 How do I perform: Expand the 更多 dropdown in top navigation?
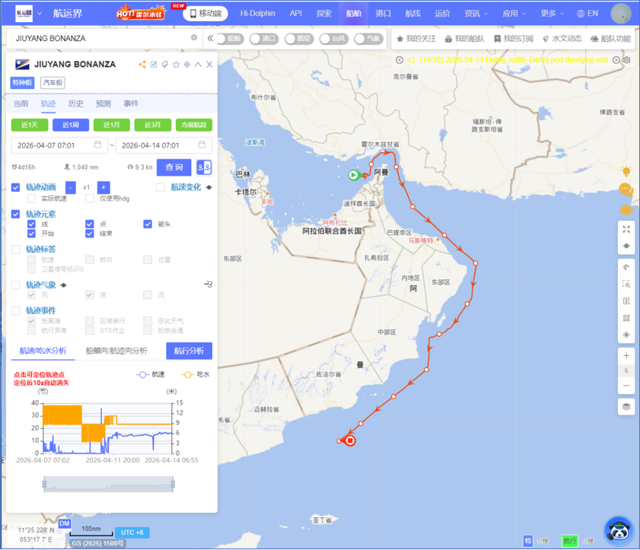point(552,14)
